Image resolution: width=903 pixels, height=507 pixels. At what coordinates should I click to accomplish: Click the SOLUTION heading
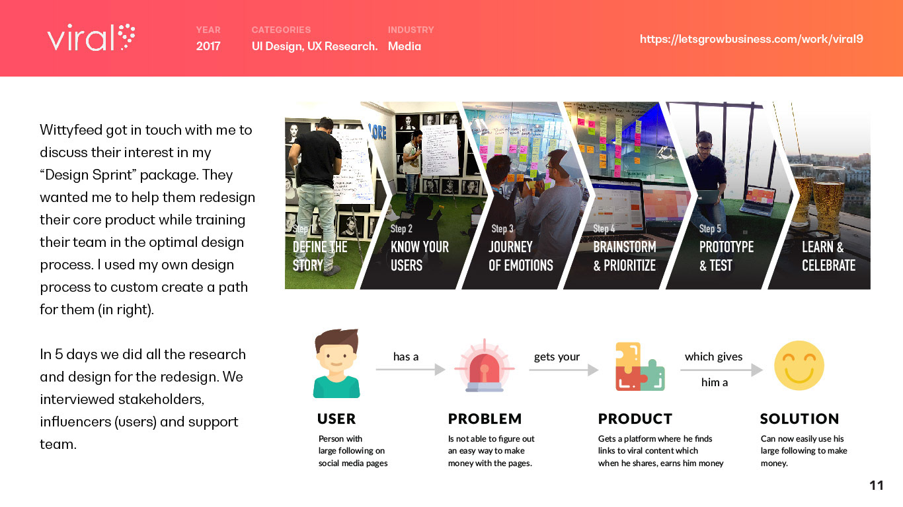coord(800,419)
